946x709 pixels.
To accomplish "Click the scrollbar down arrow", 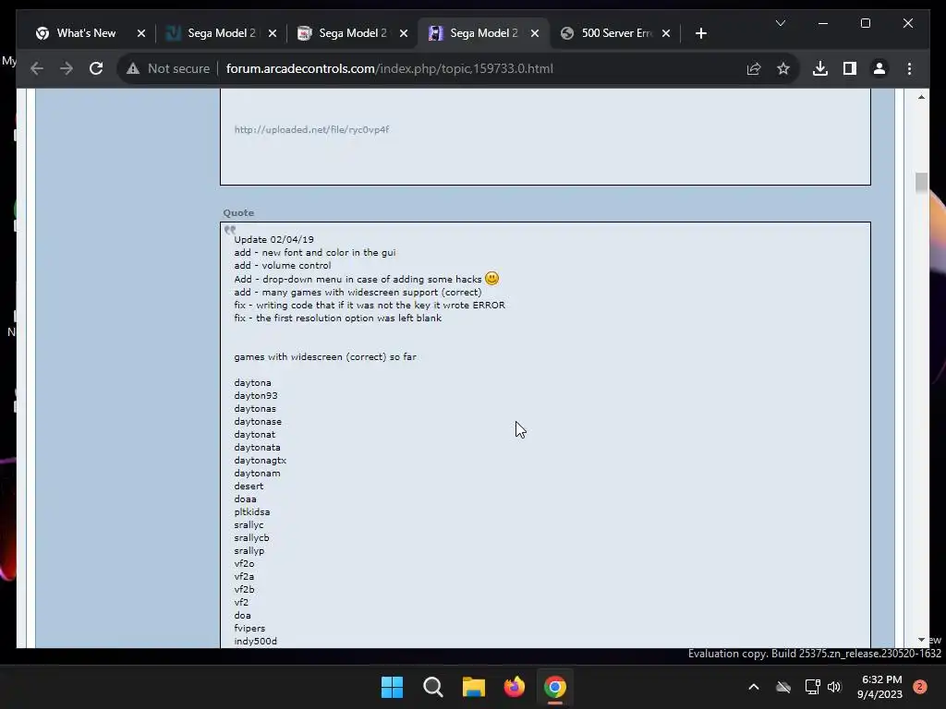I will [x=921, y=640].
